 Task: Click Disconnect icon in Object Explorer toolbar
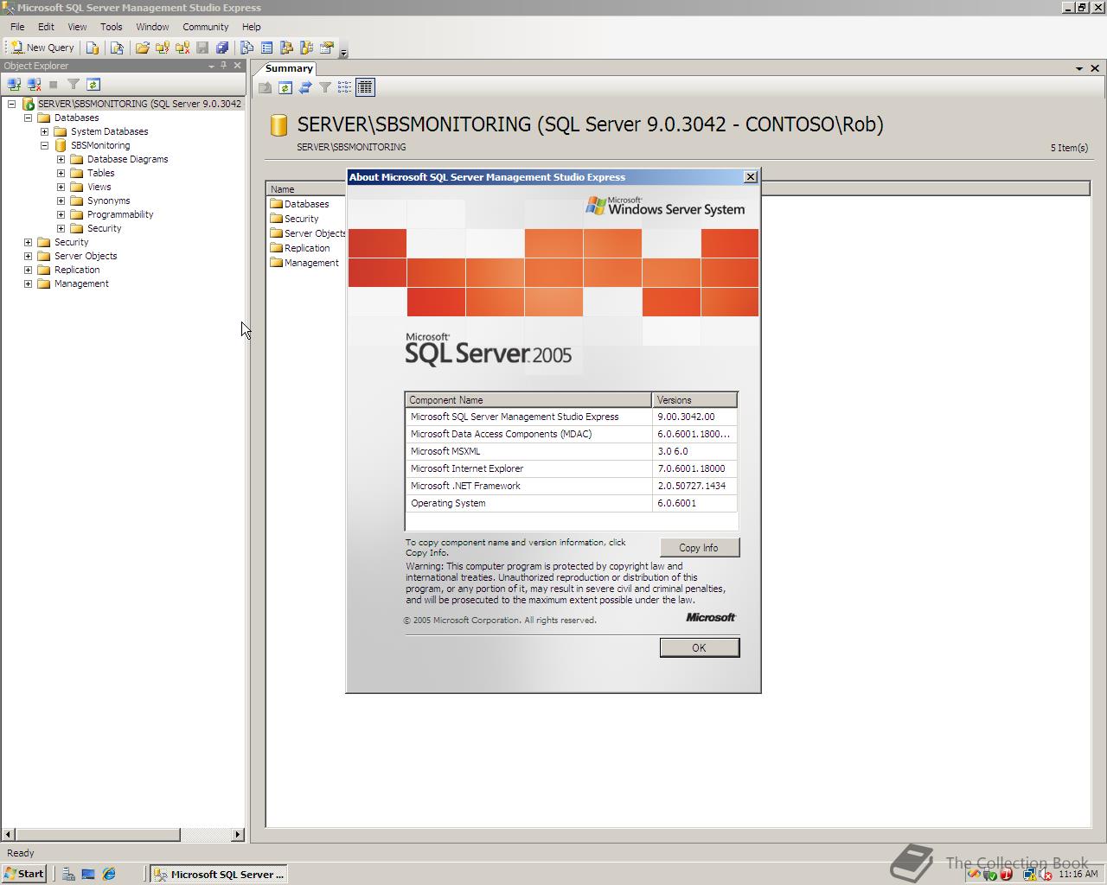34,84
